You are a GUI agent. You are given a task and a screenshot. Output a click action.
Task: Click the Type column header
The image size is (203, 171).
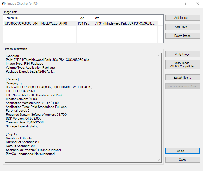click(x=84, y=18)
